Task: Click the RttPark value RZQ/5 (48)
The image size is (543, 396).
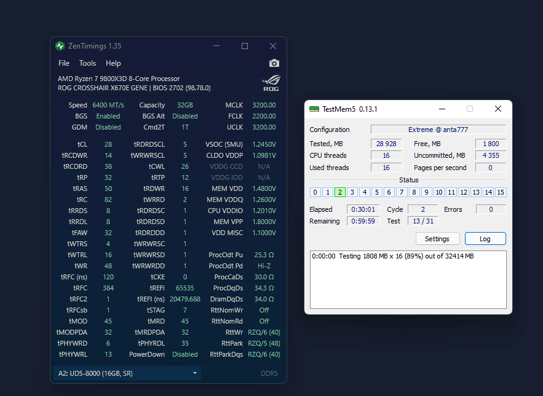Action: point(264,343)
